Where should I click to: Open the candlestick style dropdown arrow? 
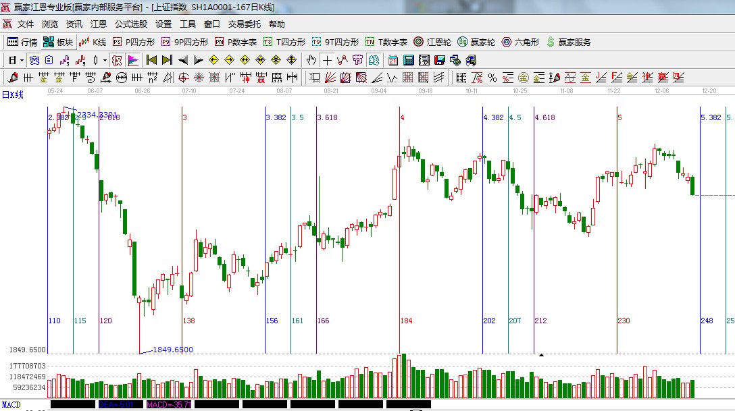105,60
